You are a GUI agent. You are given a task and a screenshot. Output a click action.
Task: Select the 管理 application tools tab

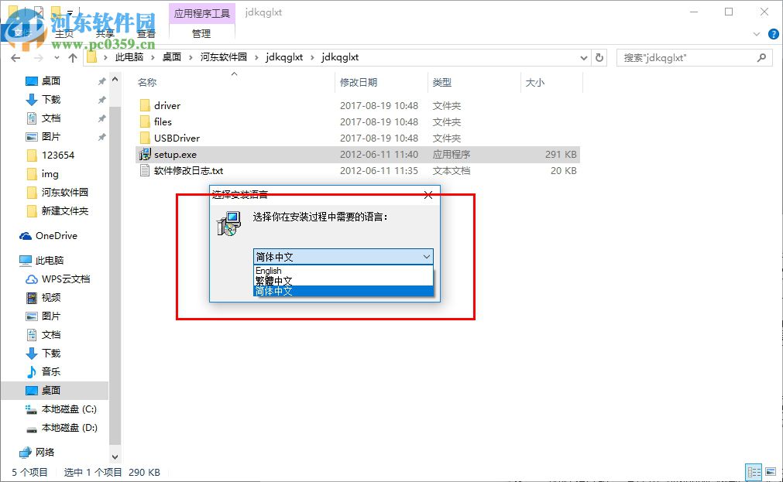(x=201, y=33)
